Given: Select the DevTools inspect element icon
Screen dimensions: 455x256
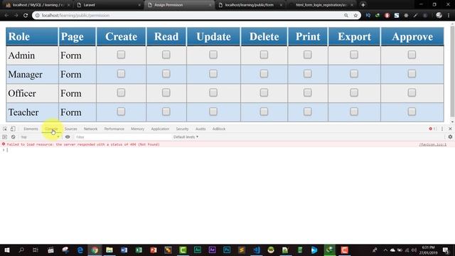Looking at the screenshot, I should click(x=5, y=129).
